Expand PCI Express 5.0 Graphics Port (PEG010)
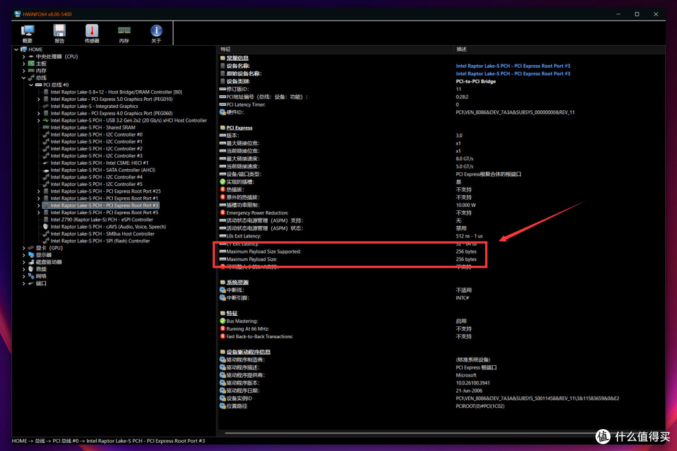677x451 pixels. click(x=38, y=99)
